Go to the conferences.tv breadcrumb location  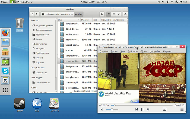[50, 14]
